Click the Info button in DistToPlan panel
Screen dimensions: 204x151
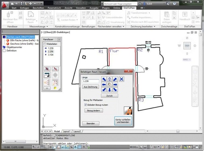tap(196, 22)
